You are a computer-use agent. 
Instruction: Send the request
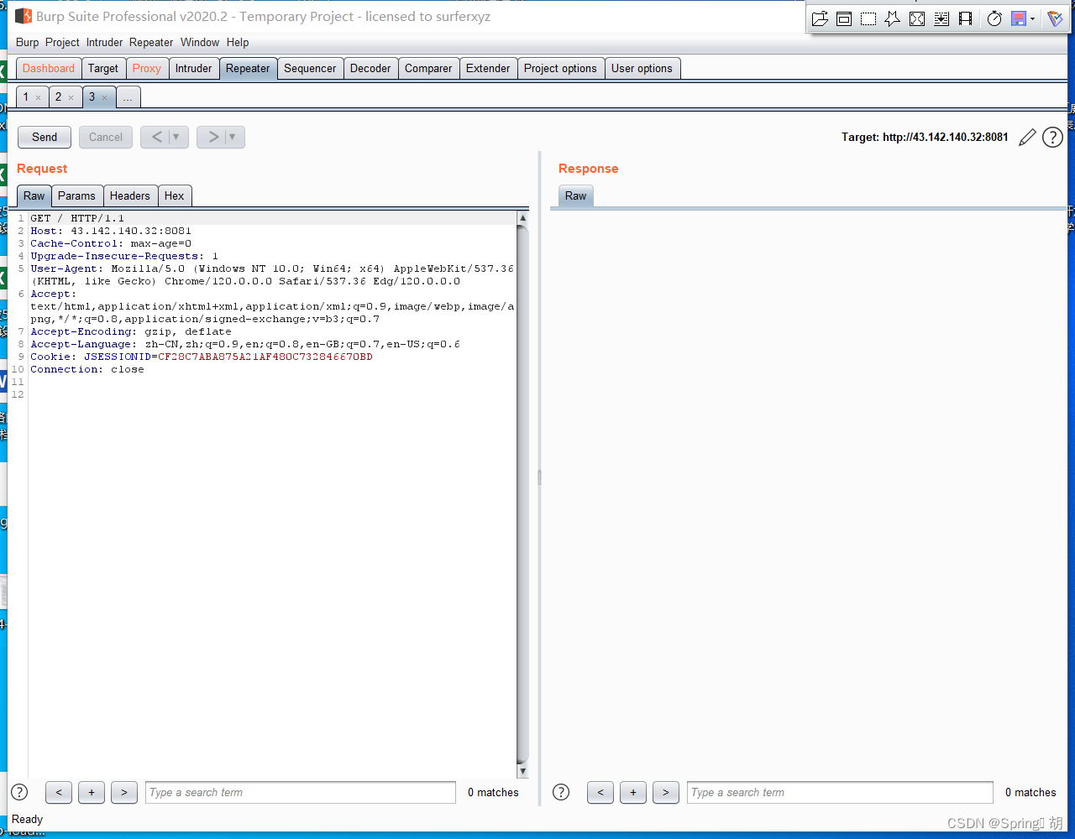pos(45,138)
